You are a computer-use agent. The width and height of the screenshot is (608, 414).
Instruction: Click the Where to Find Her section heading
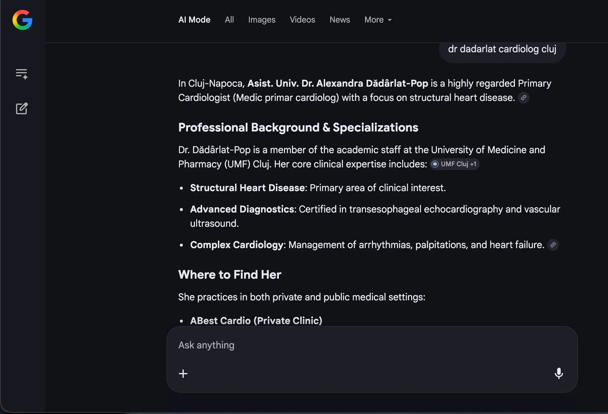click(x=230, y=275)
